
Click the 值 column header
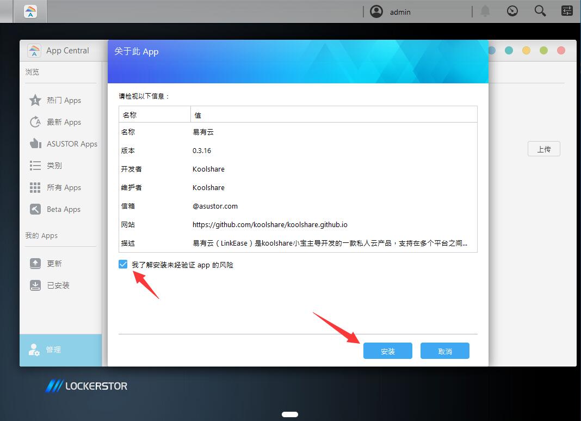click(334, 114)
